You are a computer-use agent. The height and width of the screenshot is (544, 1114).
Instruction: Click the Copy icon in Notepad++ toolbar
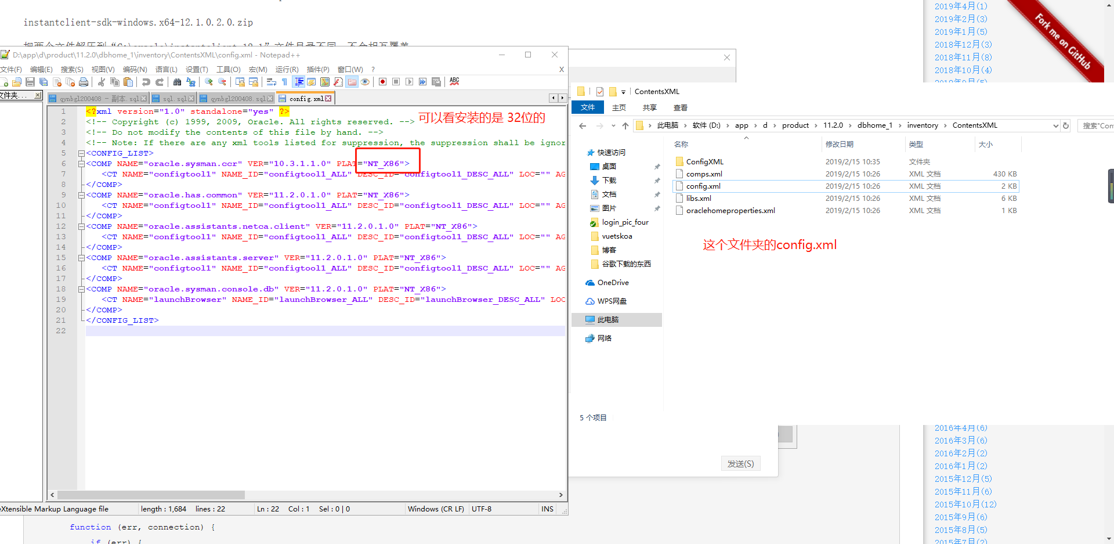[x=115, y=82]
